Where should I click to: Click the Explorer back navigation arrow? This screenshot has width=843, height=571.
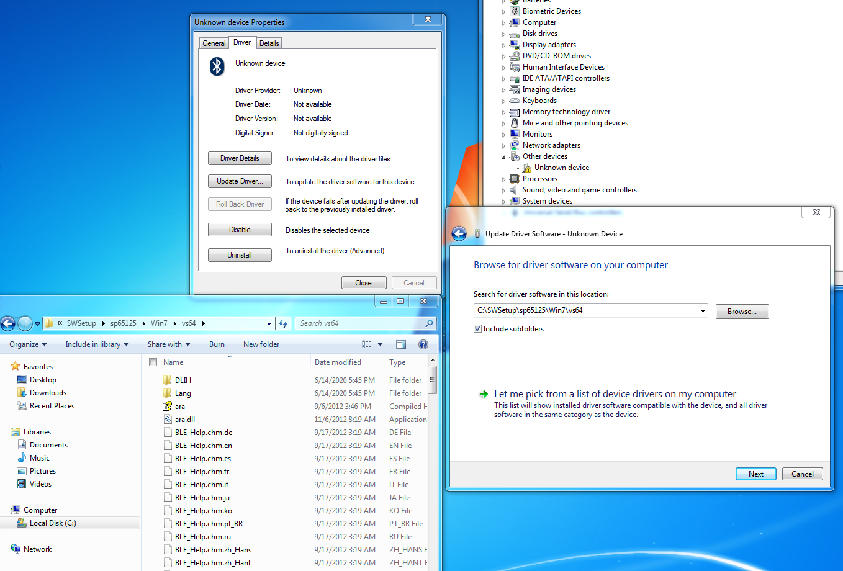pos(8,323)
